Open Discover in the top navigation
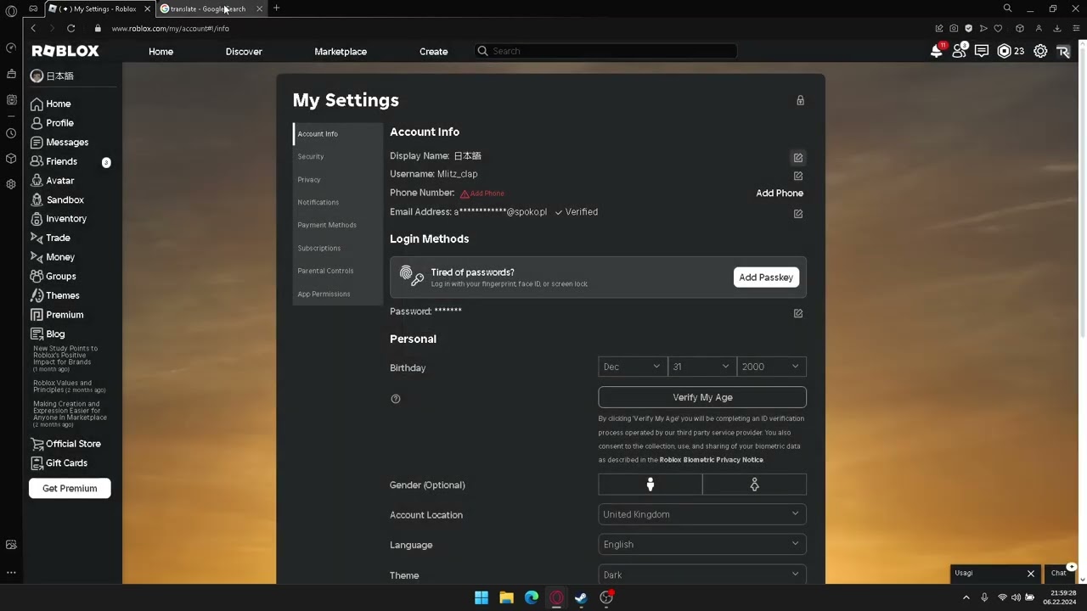Screen dimensions: 1087x611 pos(244,52)
